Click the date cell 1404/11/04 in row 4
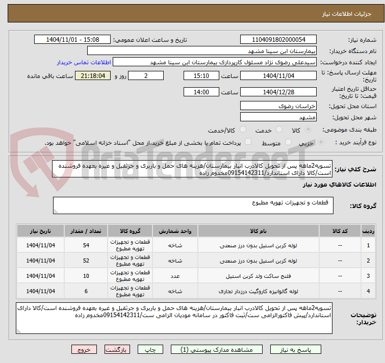 (40, 291)
